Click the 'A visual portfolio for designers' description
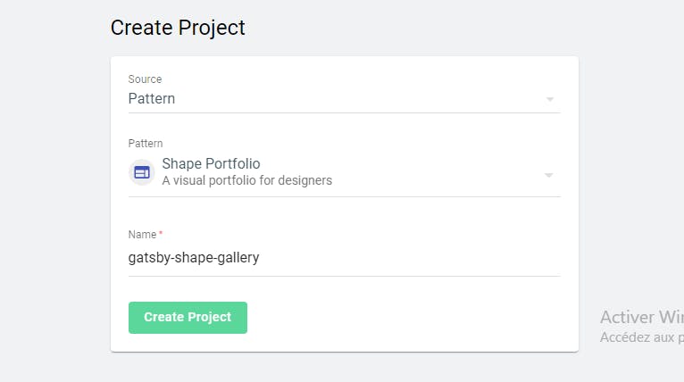 (x=247, y=180)
